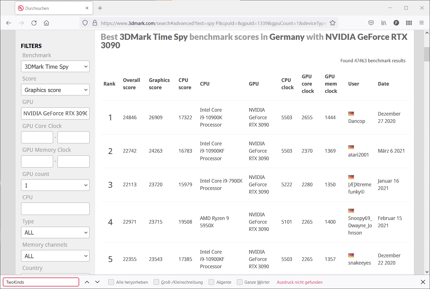The height and width of the screenshot is (289, 430).
Task: Open the [Æ]Xtreme funky© user link
Action: tap(360, 188)
